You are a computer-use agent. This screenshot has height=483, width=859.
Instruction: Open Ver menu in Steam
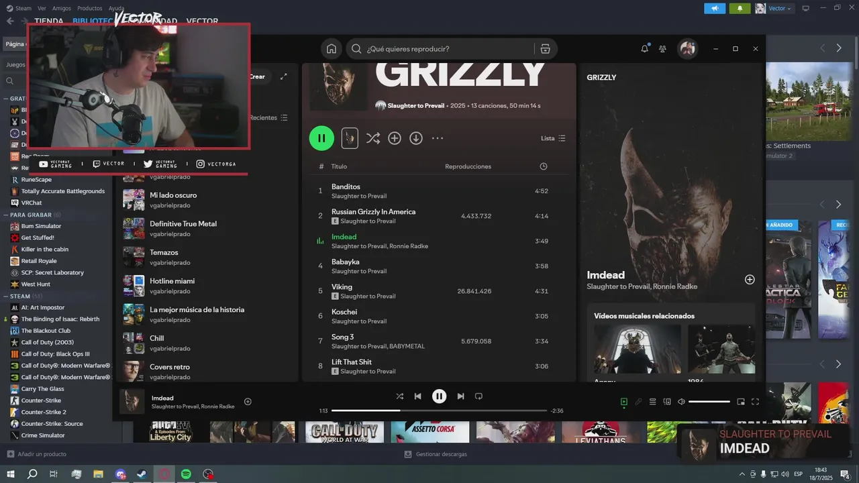click(x=42, y=8)
